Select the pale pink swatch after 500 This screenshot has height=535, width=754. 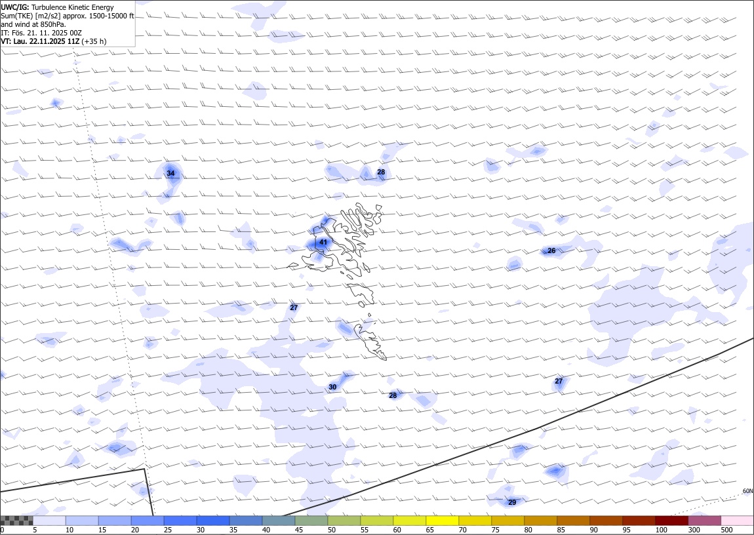(x=737, y=521)
